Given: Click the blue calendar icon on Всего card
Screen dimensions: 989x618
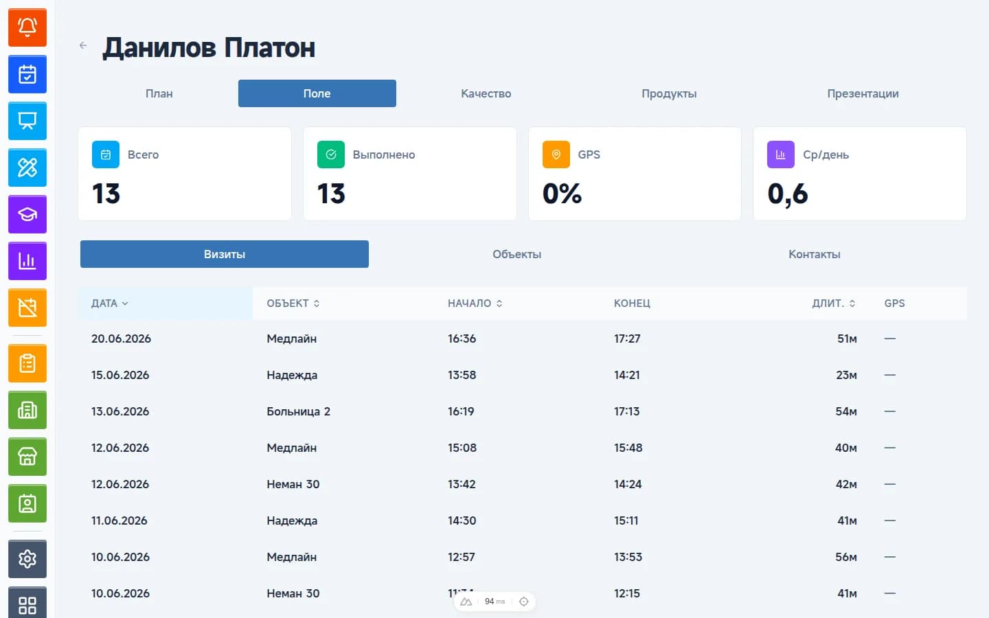Looking at the screenshot, I should (106, 154).
